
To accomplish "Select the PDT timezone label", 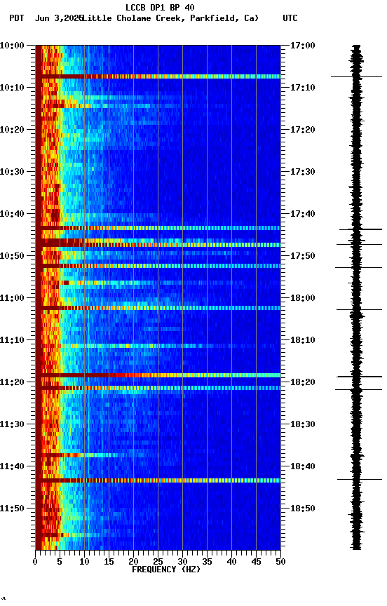I will pyautogui.click(x=17, y=18).
